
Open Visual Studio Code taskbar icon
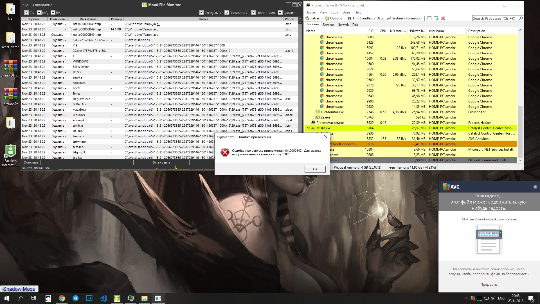click(x=103, y=298)
